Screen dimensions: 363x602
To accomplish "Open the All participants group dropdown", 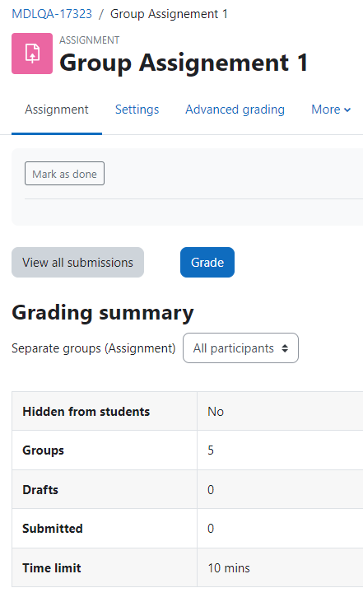I will click(x=240, y=348).
